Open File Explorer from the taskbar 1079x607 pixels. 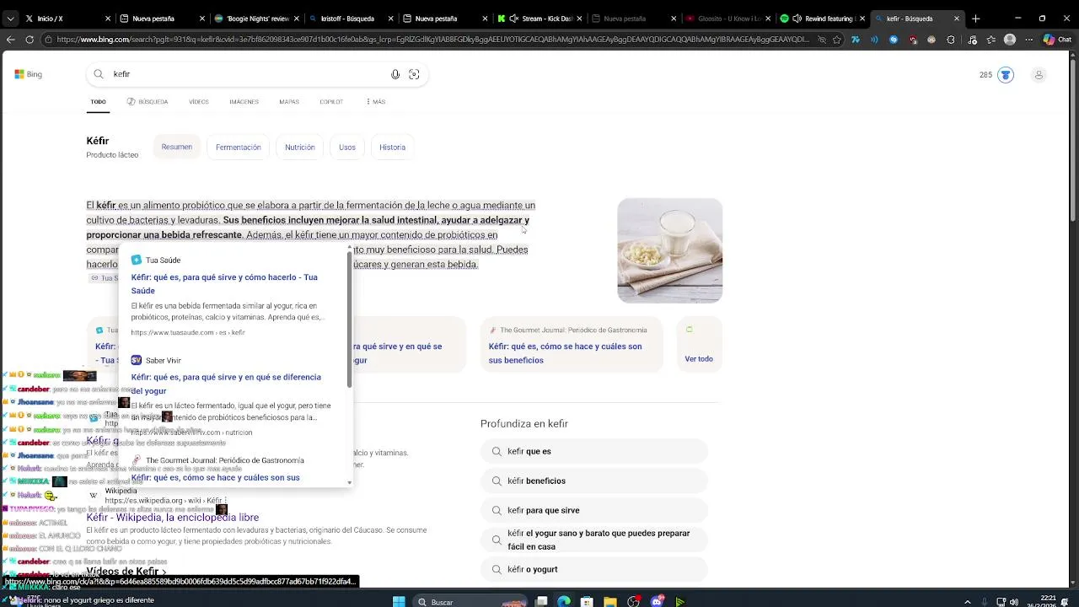click(x=609, y=601)
